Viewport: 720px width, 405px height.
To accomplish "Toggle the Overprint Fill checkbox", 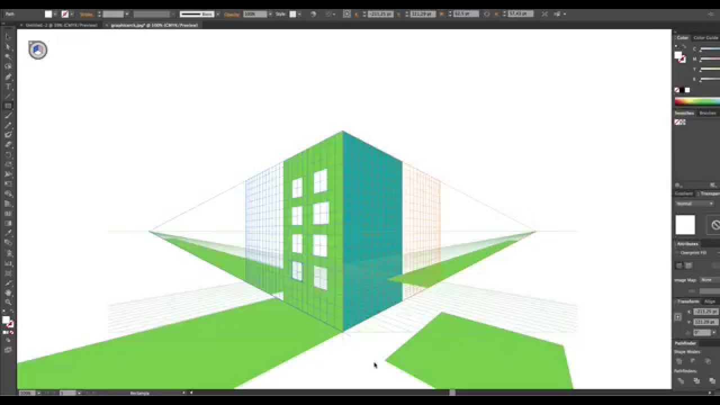I will coord(677,253).
